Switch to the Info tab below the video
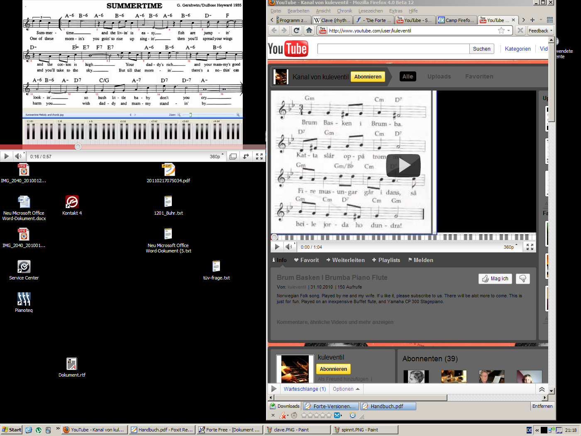The image size is (581, 436). tap(282, 260)
